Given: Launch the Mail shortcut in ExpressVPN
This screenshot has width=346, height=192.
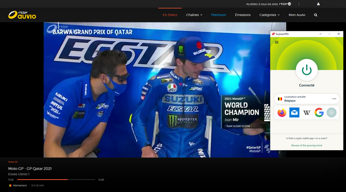Looking at the screenshot, I should pos(294,112).
